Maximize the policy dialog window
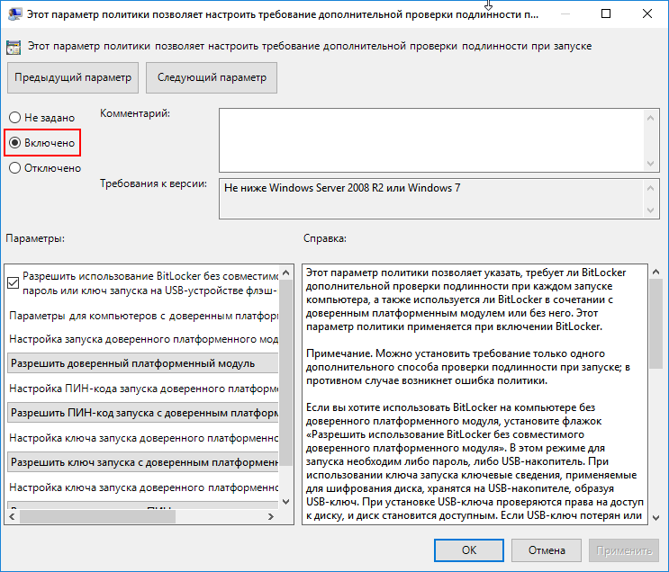 tap(605, 14)
